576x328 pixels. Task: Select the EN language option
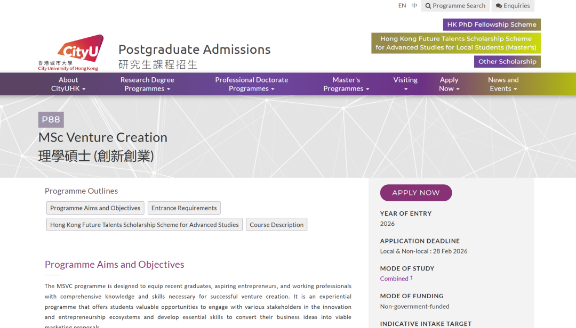pos(402,5)
